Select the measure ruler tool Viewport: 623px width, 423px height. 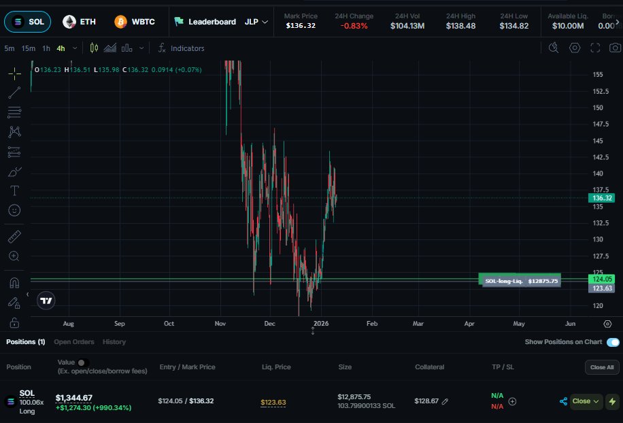[14, 237]
